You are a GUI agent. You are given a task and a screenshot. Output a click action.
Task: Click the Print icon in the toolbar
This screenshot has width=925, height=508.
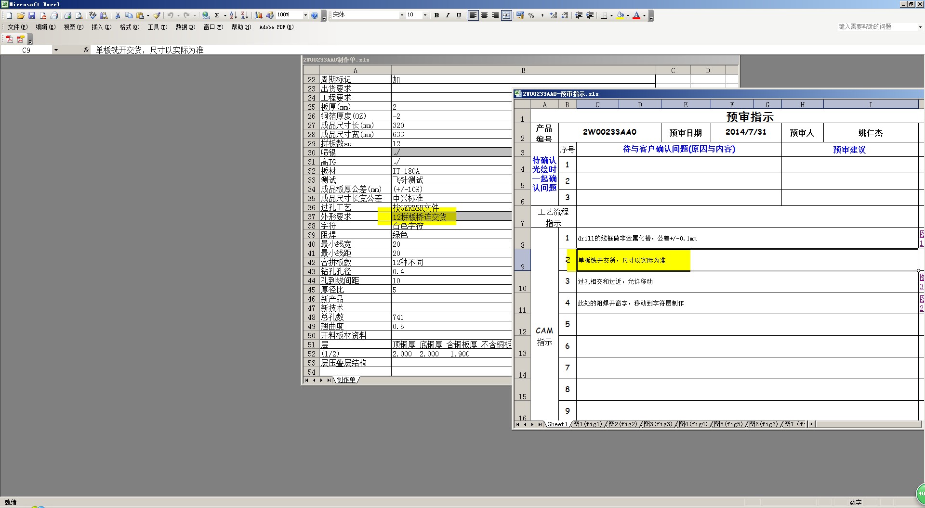tap(68, 15)
